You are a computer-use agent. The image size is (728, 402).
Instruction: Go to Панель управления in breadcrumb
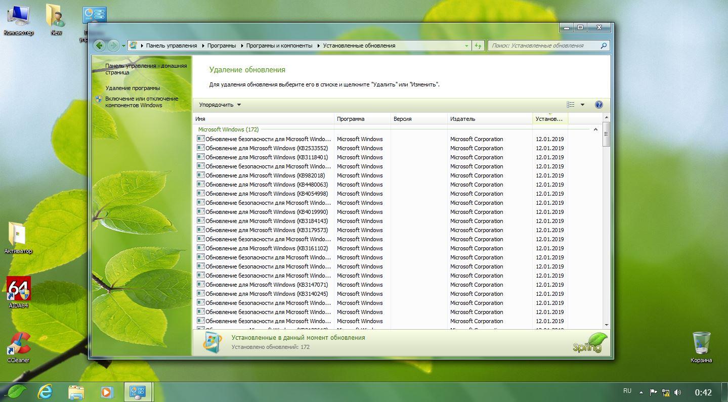click(172, 46)
